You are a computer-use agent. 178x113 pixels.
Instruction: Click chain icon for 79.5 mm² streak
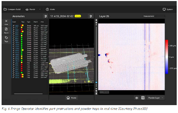click(x=13, y=59)
